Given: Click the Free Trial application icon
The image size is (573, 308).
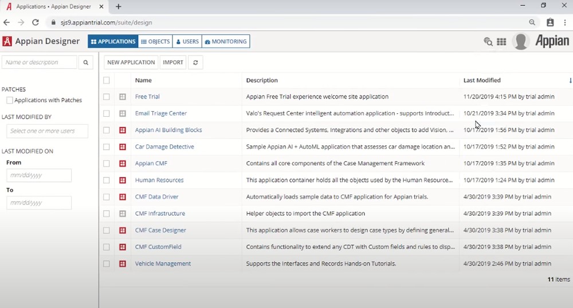Looking at the screenshot, I should [123, 97].
